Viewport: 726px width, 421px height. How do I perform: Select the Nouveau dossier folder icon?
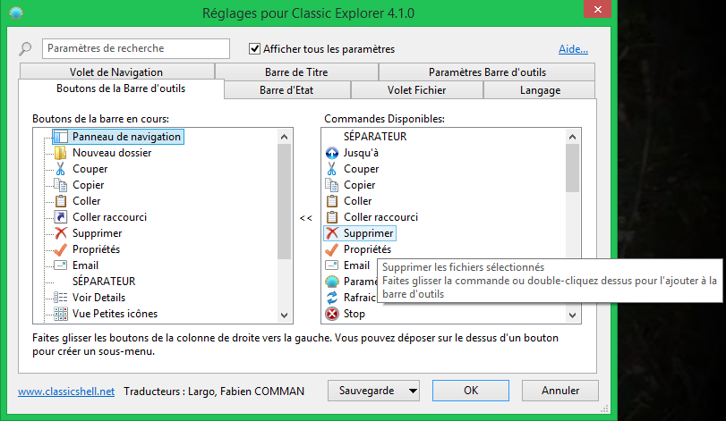point(61,153)
